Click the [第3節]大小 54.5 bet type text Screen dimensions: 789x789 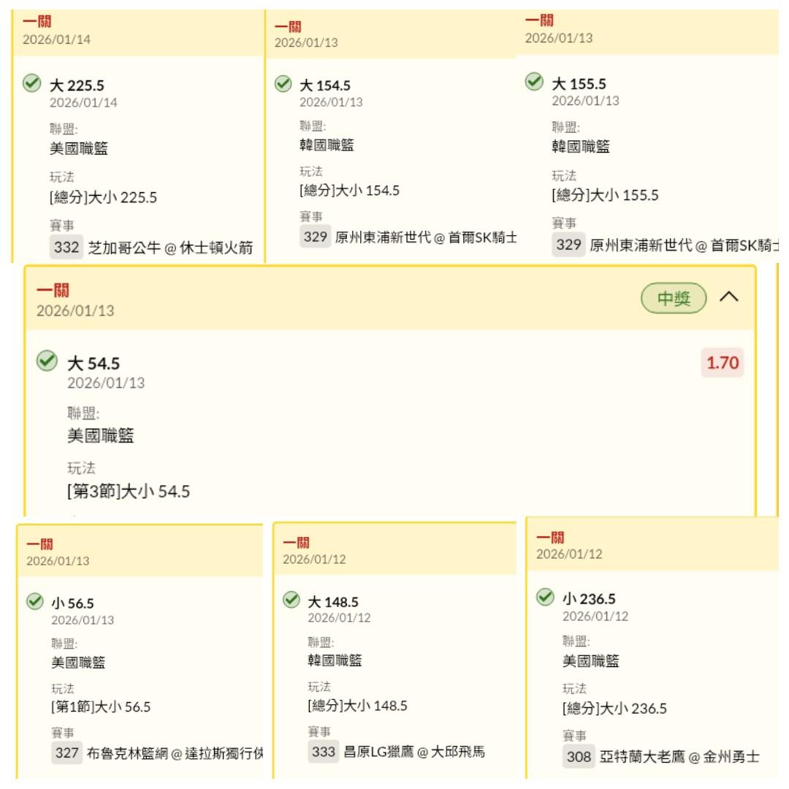(x=129, y=492)
